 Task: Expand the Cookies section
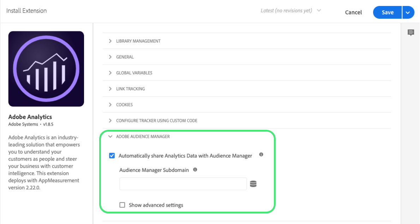[247, 105]
